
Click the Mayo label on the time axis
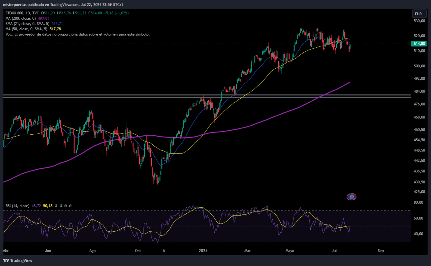[x=290, y=250]
